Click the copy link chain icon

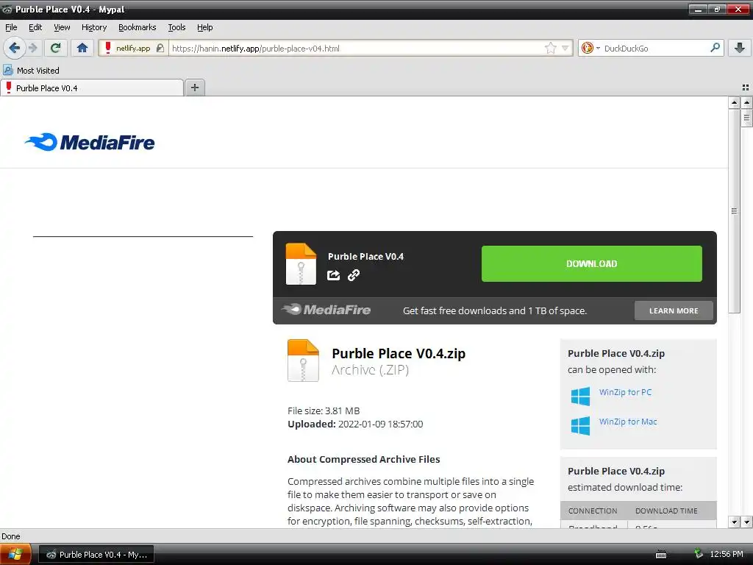(x=354, y=275)
